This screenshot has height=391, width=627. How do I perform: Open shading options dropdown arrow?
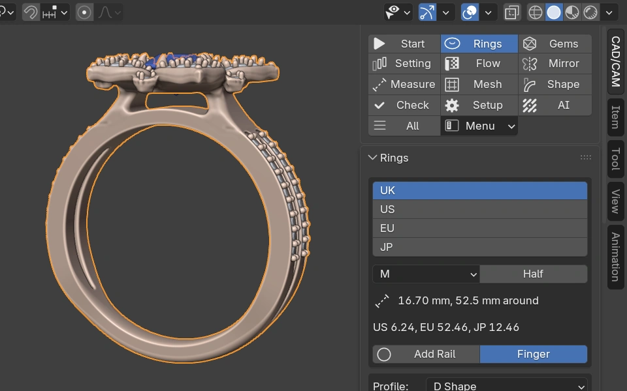[x=609, y=12]
